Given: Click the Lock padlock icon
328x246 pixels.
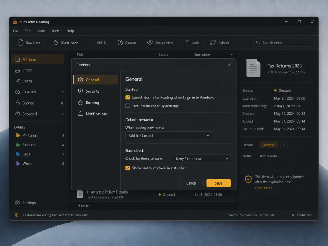Looking at the screenshot, I should pos(187,43).
